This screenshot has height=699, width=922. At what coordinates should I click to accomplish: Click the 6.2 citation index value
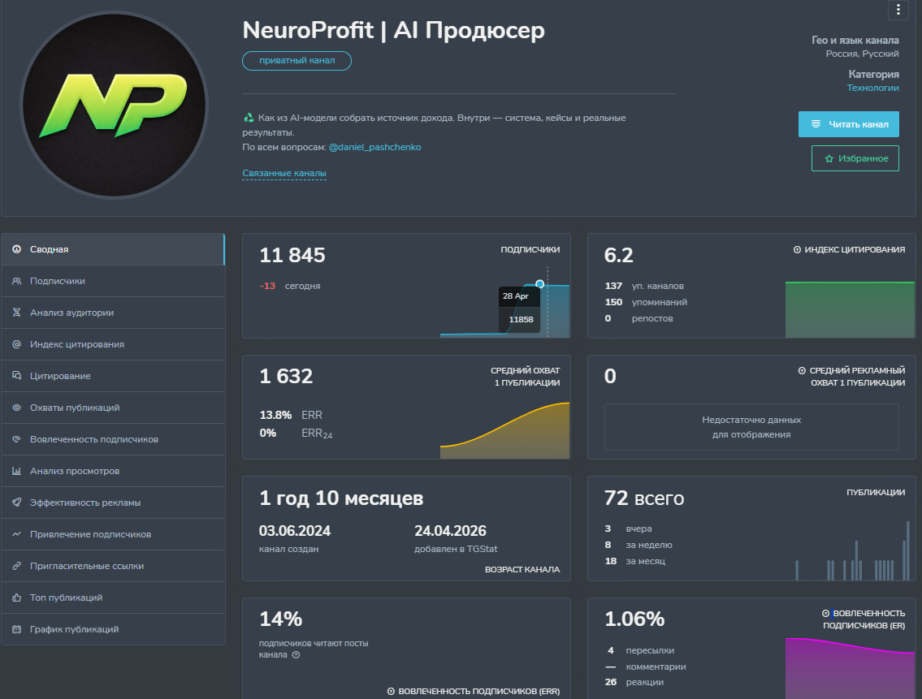[618, 255]
